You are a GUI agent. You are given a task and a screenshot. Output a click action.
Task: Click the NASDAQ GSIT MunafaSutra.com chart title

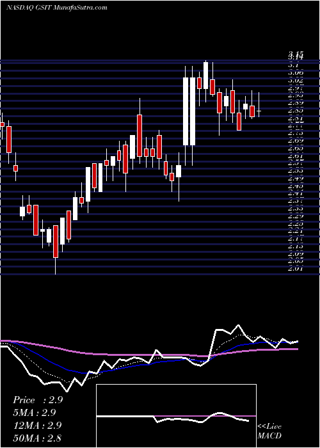tap(56, 8)
